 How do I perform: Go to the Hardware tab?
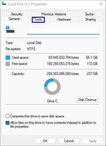pos(64,19)
